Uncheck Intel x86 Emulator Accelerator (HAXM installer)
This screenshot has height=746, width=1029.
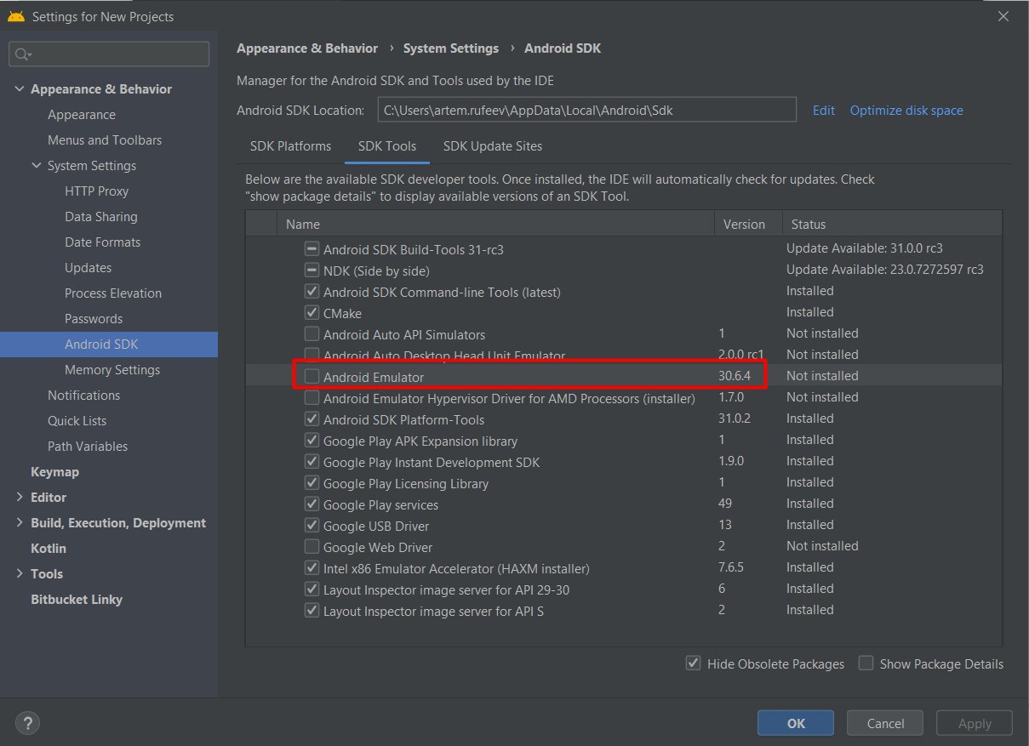click(x=312, y=568)
